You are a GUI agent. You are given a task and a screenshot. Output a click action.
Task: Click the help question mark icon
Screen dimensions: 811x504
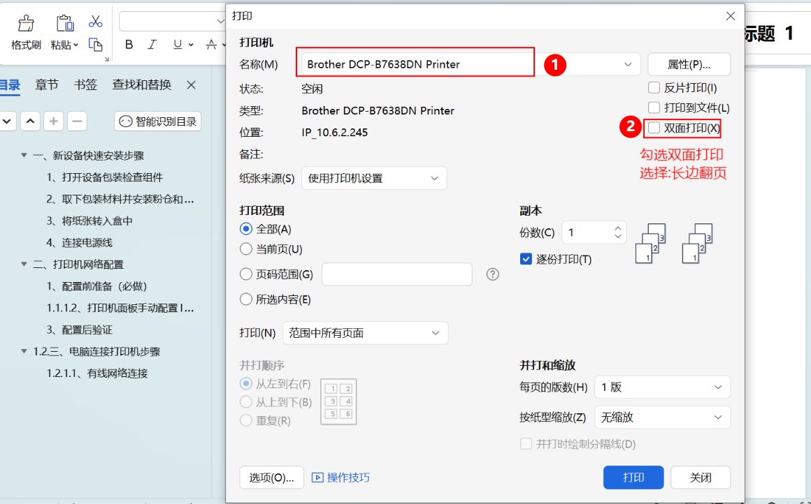pyautogui.click(x=492, y=274)
